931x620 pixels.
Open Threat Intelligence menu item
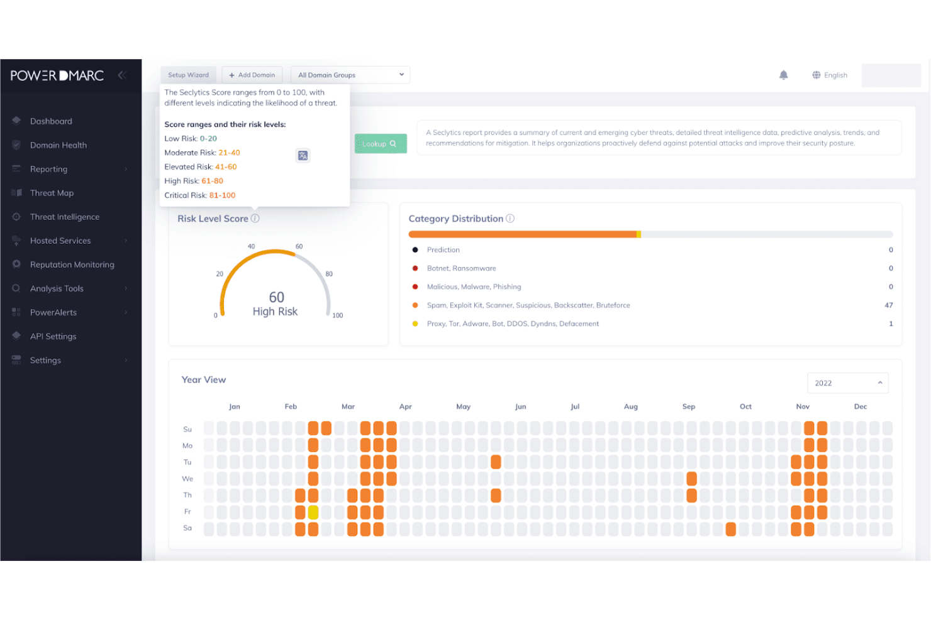coord(65,217)
